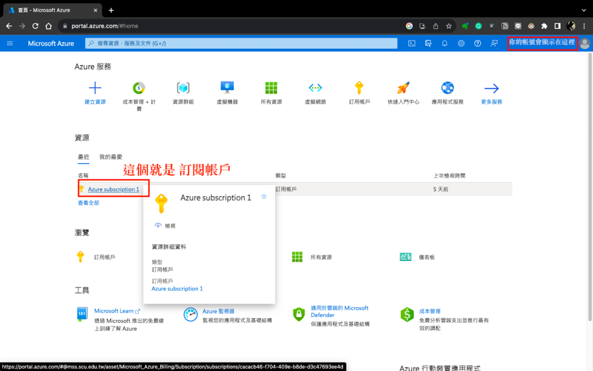Open Directories and subscriptions filter icon

(428, 43)
